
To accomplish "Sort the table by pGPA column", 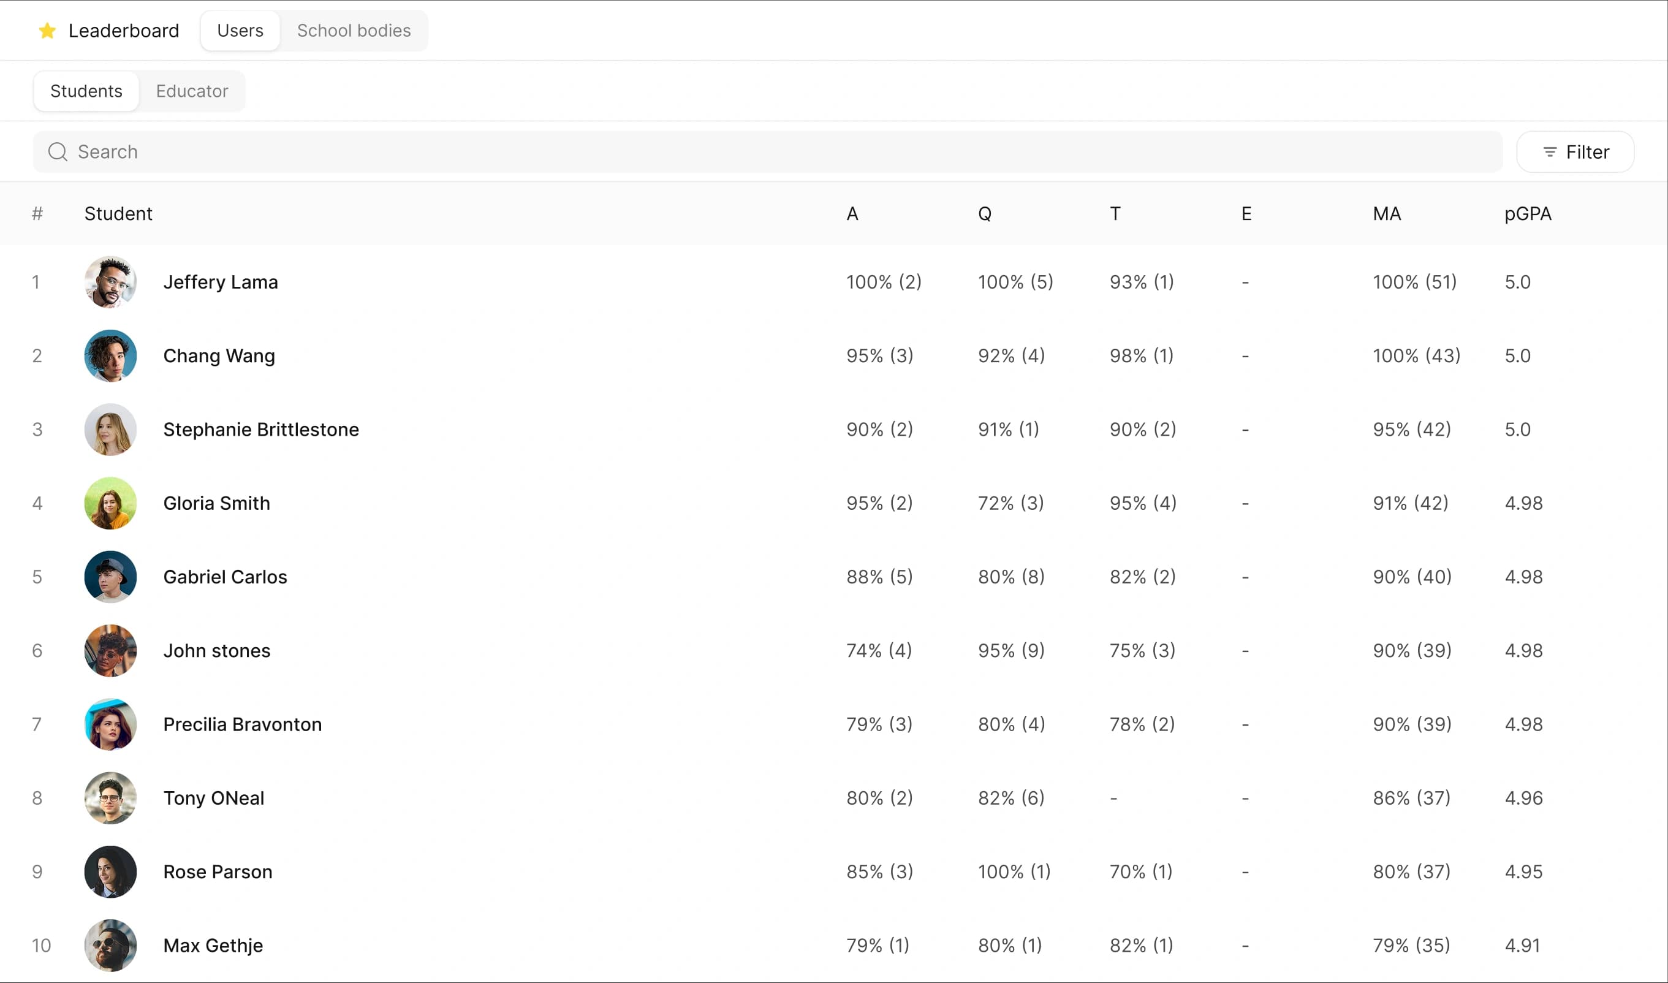I will 1527,213.
